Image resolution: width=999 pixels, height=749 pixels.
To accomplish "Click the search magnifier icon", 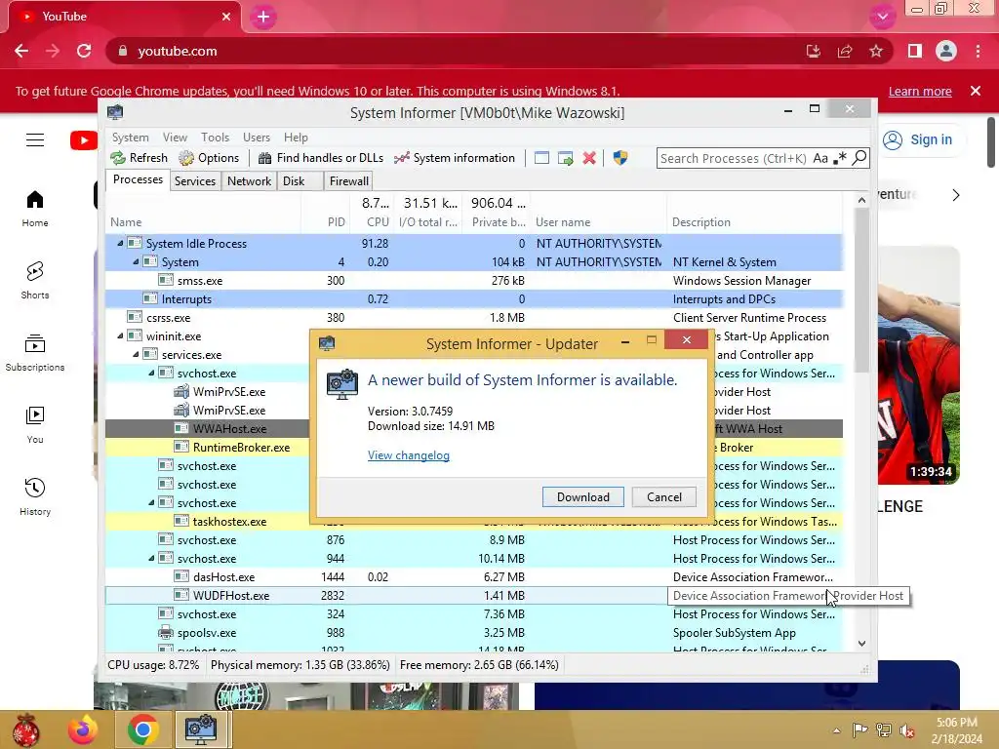I will 859,157.
